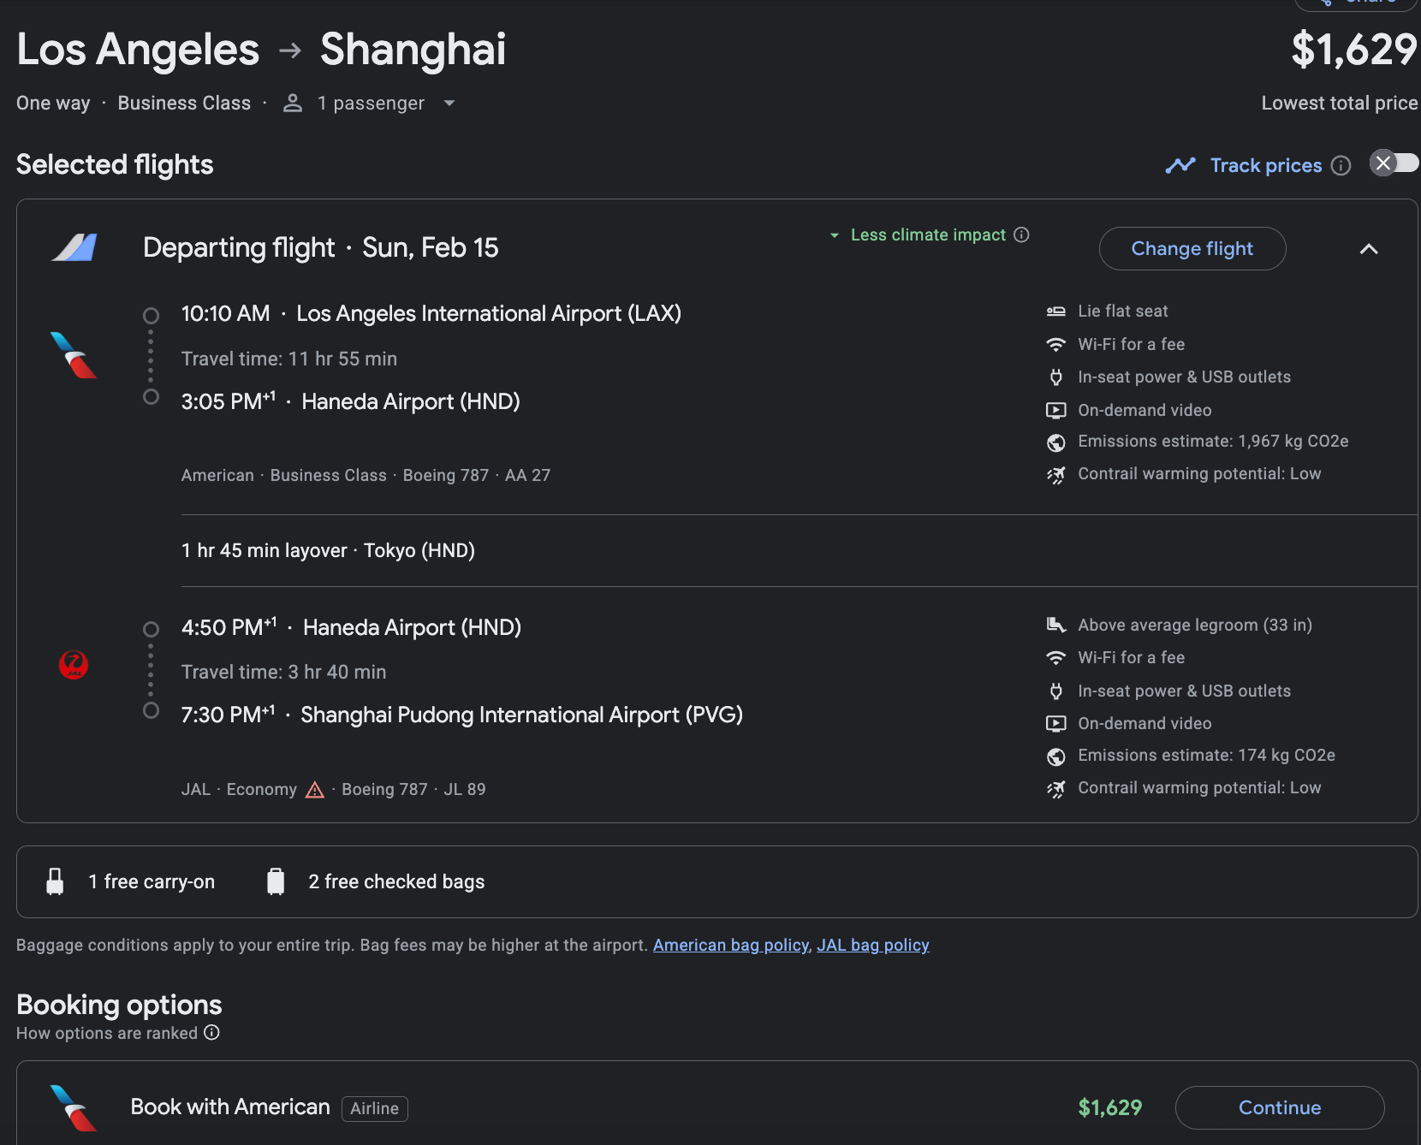Click the price tracking graph icon
Screen dimensions: 1421x1145
(1180, 165)
